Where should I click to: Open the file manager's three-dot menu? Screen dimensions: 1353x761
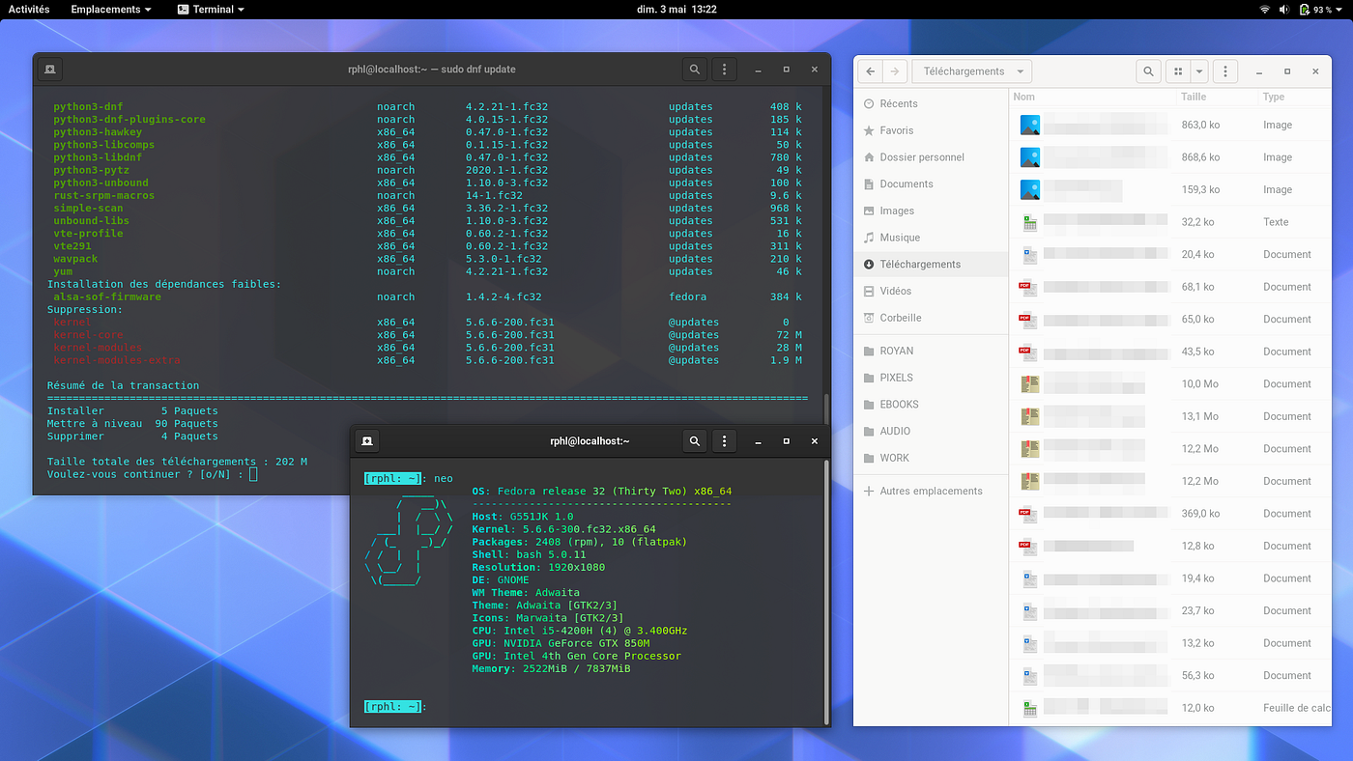1224,71
